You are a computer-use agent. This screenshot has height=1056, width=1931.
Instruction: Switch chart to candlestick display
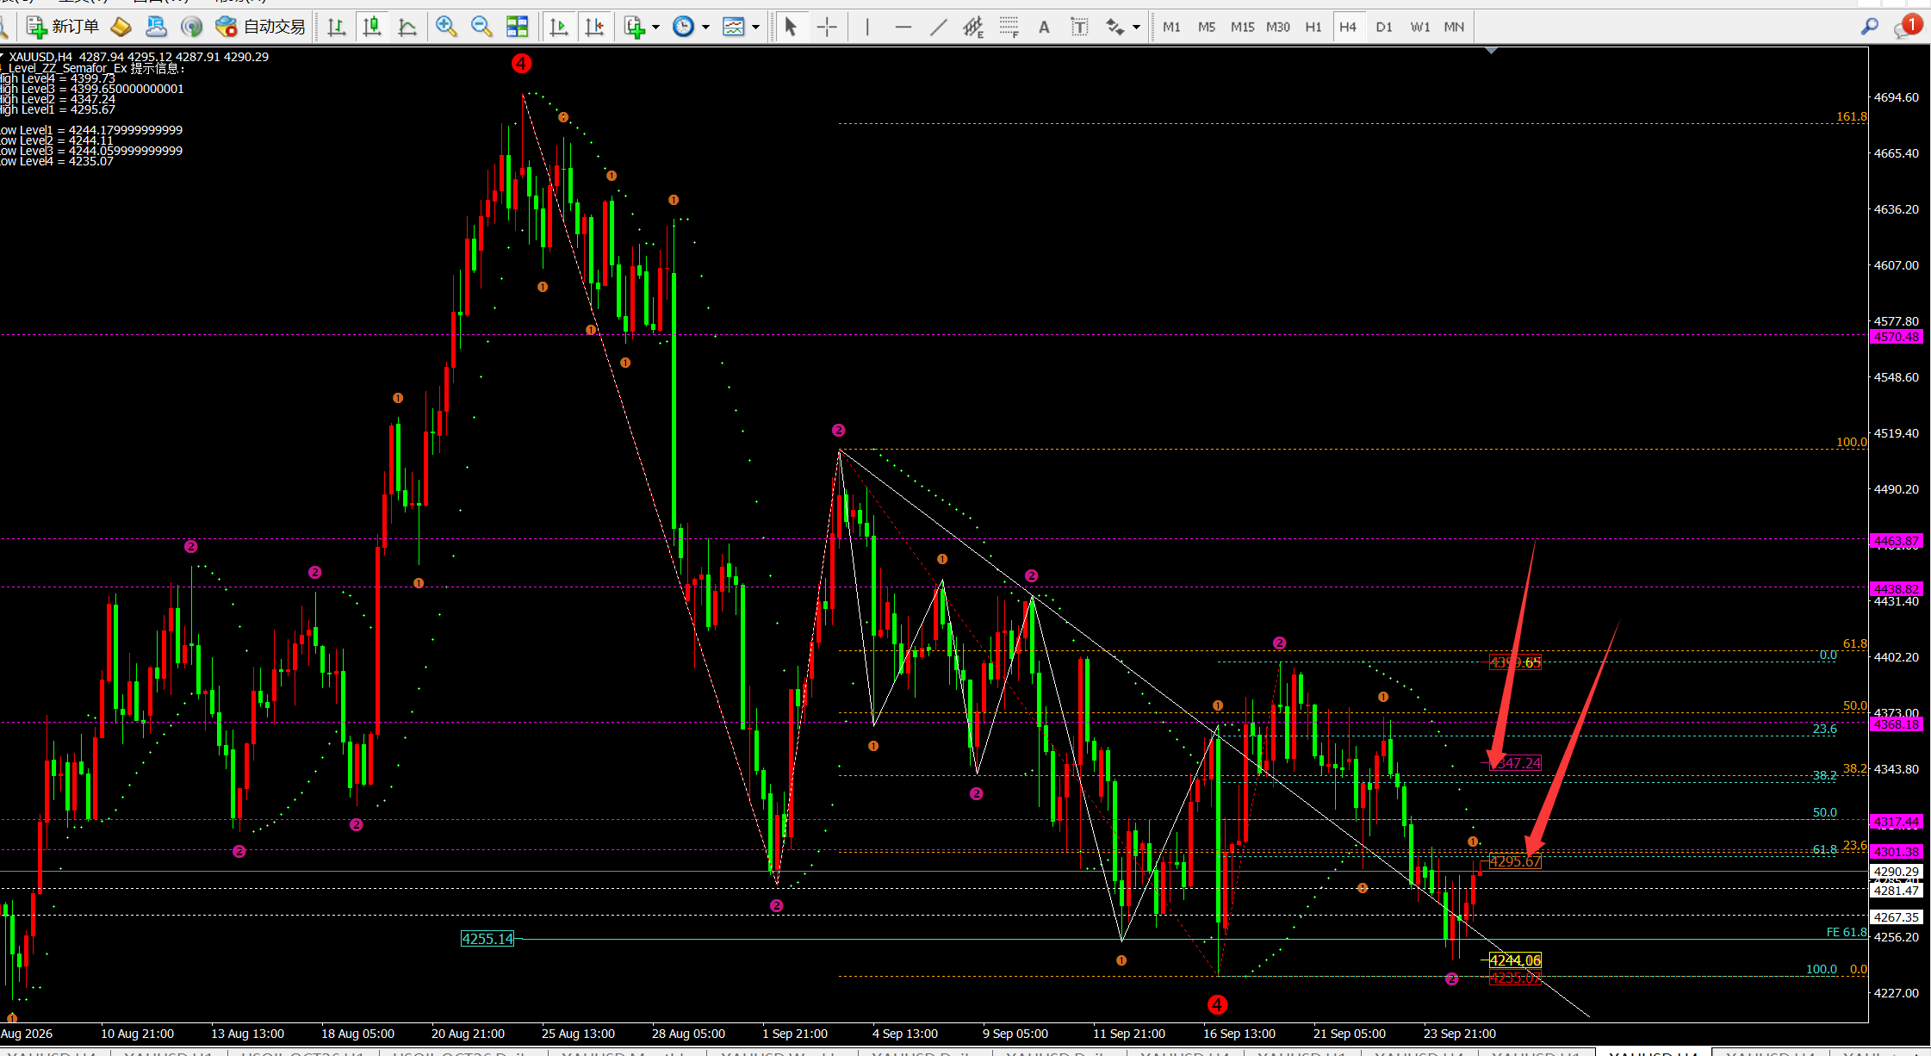[x=372, y=27]
